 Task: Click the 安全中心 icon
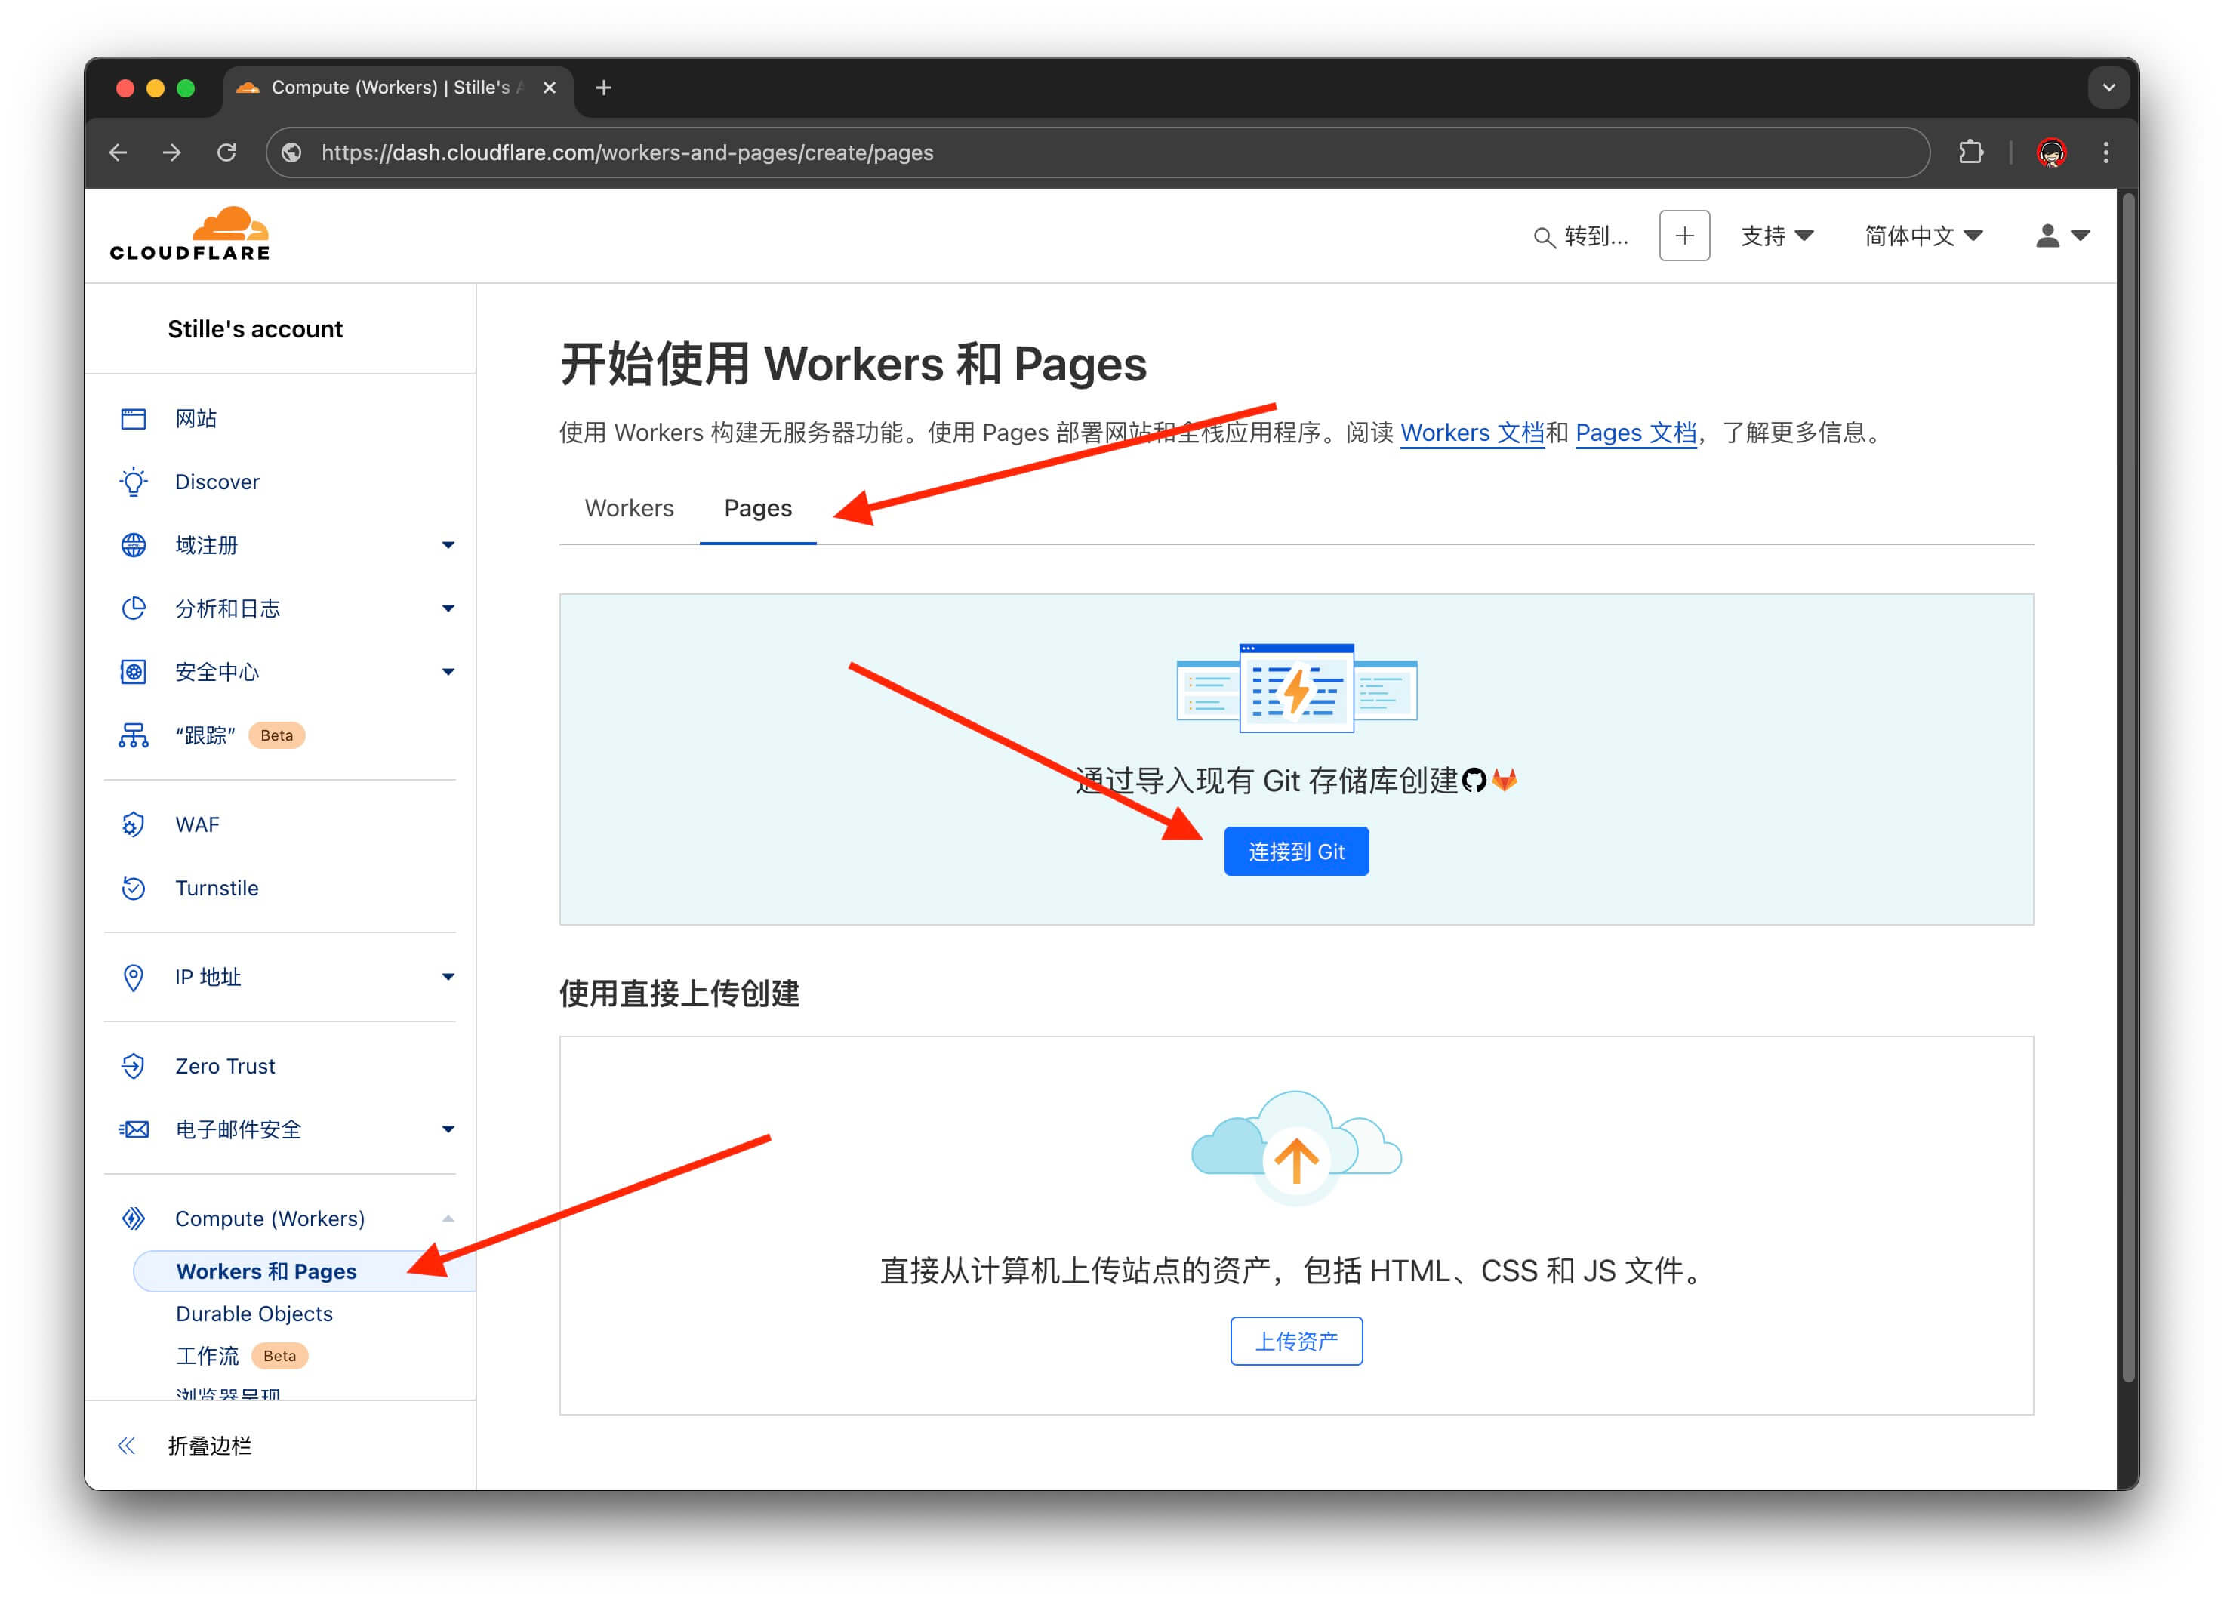(x=134, y=672)
